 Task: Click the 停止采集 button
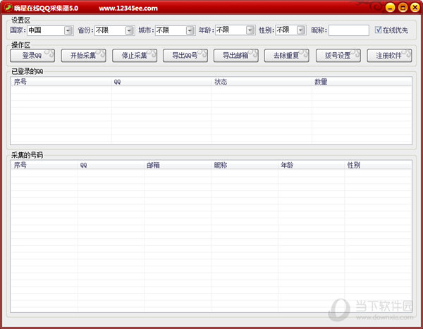coord(135,56)
